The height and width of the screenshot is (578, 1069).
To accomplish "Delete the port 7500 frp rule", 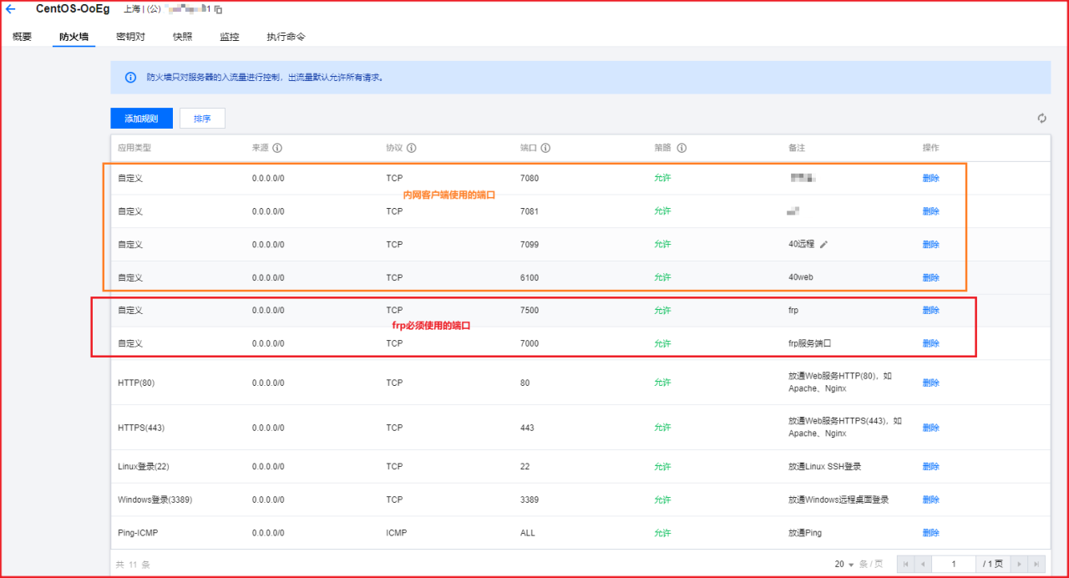I will click(x=930, y=311).
